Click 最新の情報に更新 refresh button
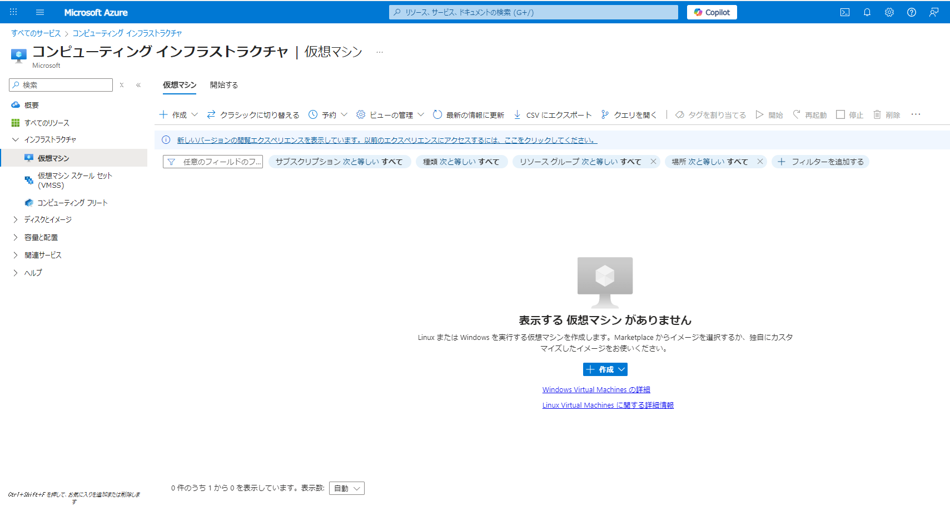Viewport: 950px width, 506px height. click(469, 114)
